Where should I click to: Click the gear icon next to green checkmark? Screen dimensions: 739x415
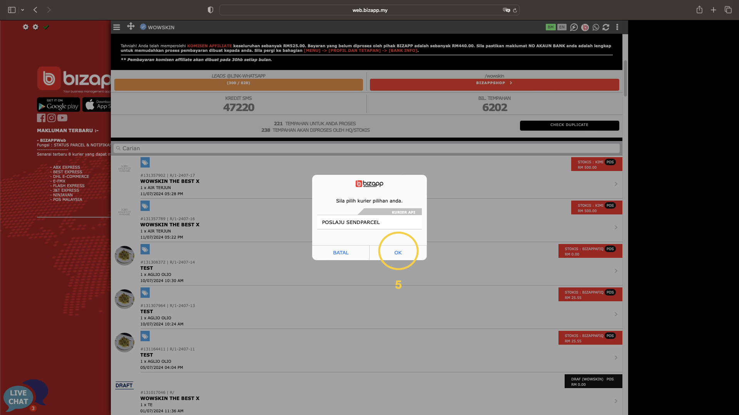pos(36,27)
